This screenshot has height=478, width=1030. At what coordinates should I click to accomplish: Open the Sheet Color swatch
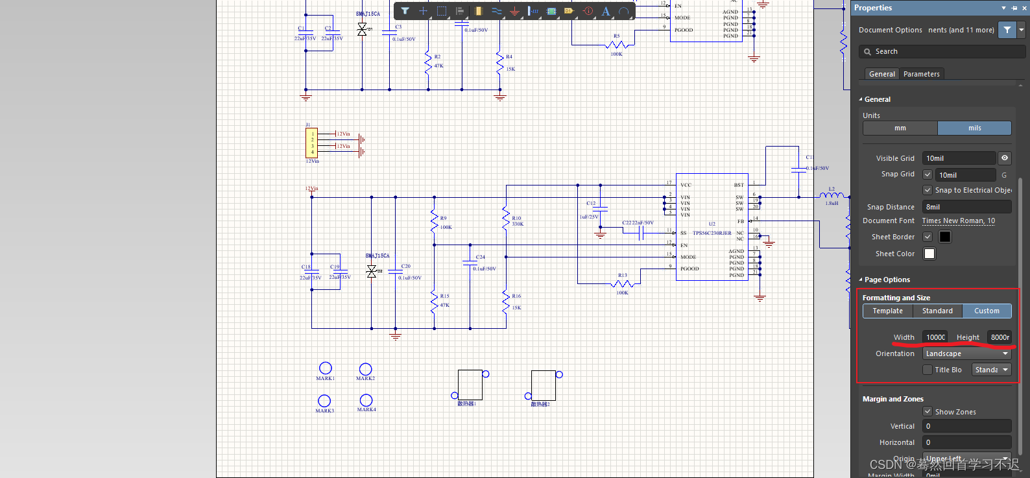click(929, 254)
